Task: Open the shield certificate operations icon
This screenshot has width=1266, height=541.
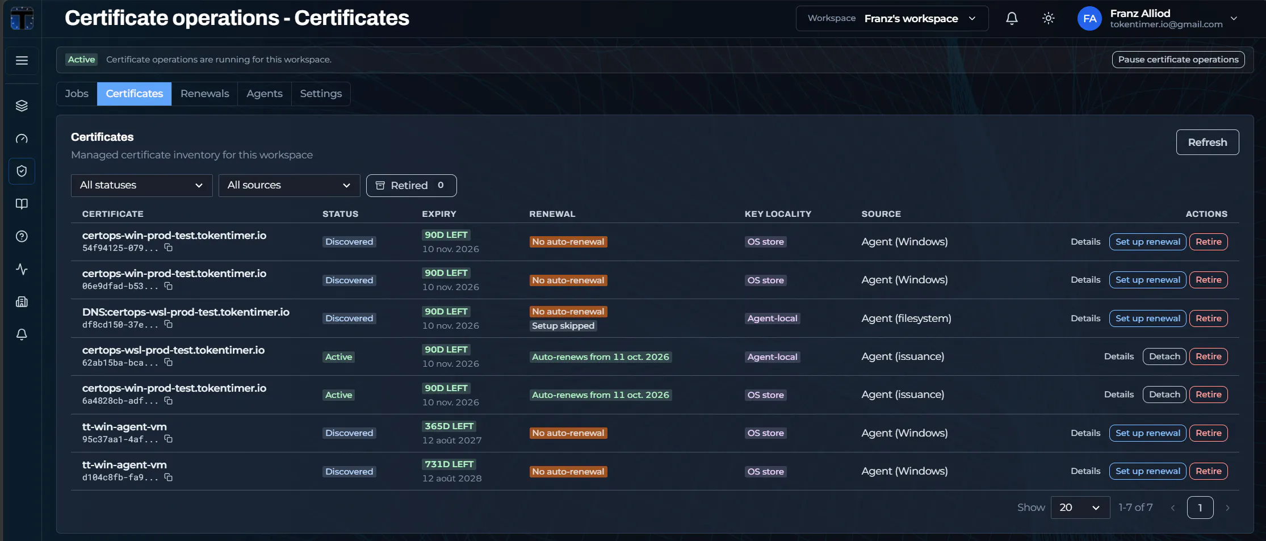Action: [22, 171]
